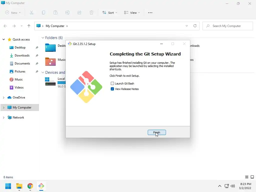Open recent locations chevron dropdown
256x192 pixels.
point(21,26)
